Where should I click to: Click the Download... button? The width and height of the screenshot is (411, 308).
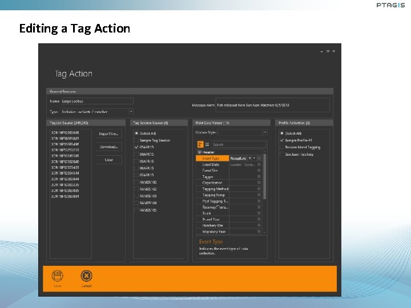[109, 147]
